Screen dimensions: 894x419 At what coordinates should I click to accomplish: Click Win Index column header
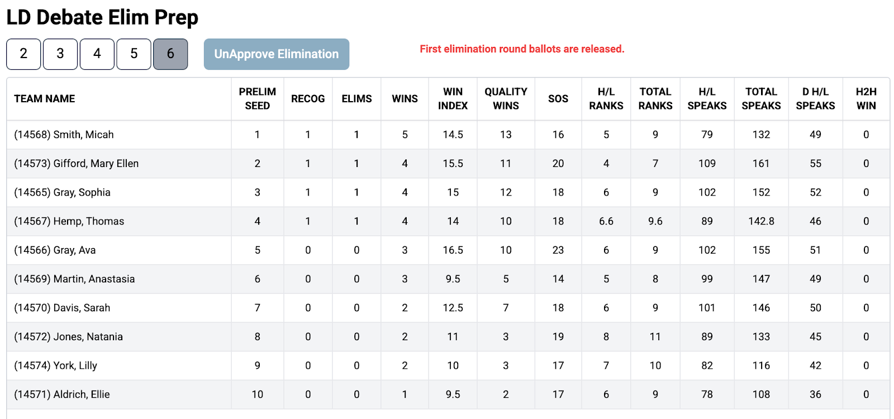point(453,99)
